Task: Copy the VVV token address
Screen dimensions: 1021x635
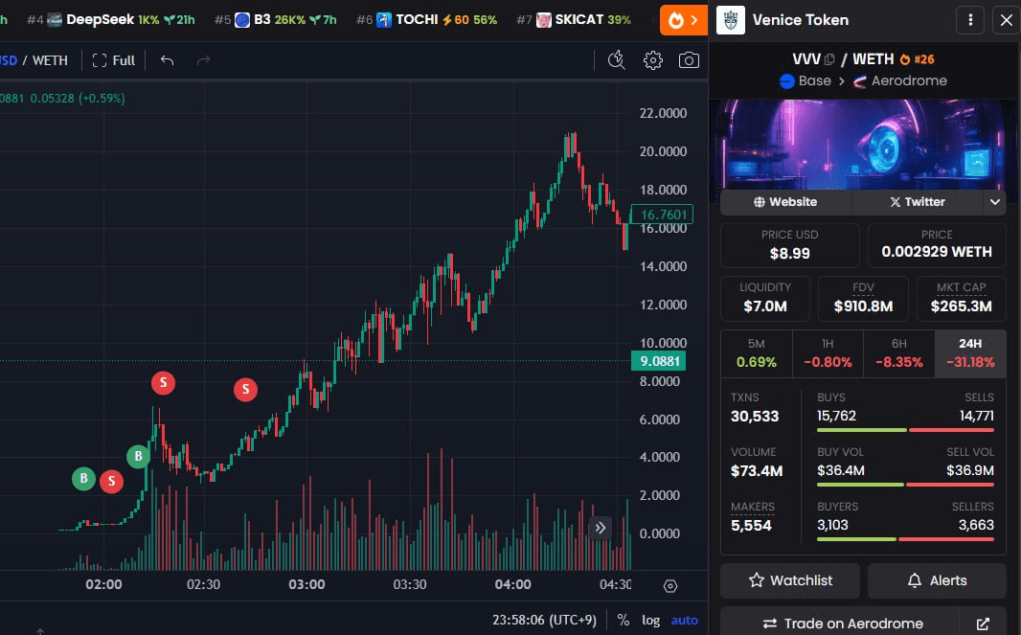Action: (x=828, y=59)
